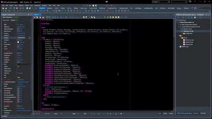
Task: Click the red close icon in main toolbar
Action: pos(17,8)
